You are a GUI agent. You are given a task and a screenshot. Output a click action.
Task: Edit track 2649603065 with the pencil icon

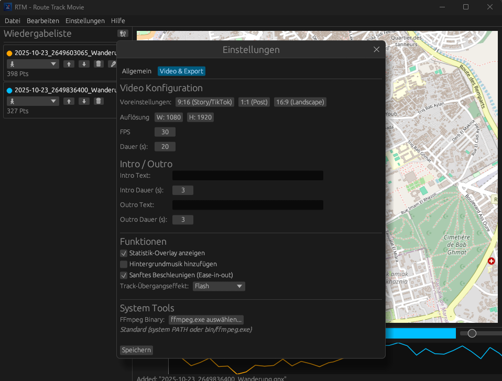point(113,63)
